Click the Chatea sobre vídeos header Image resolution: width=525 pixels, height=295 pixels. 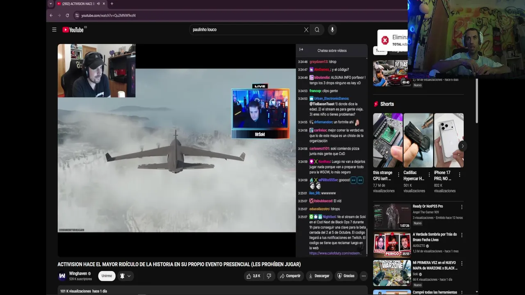(332, 50)
